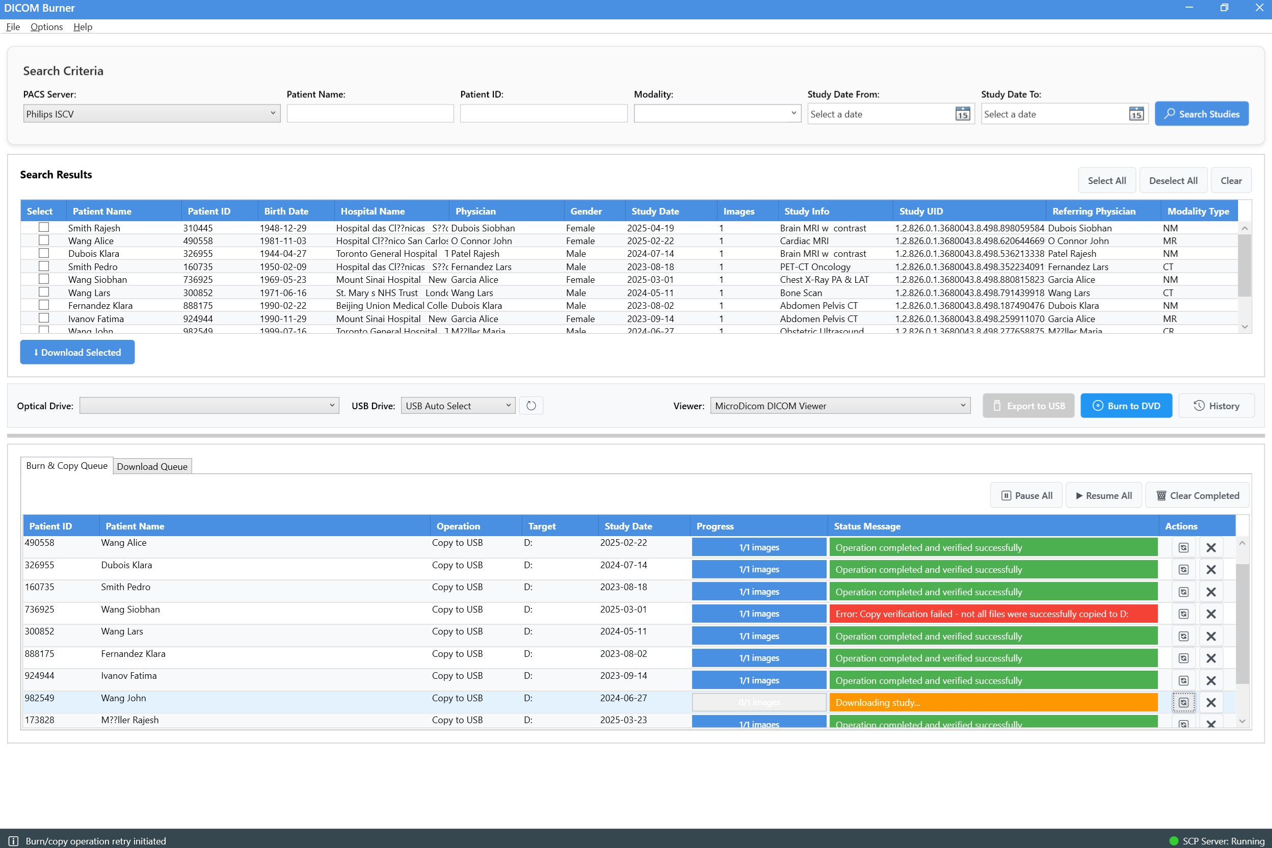The height and width of the screenshot is (848, 1272).
Task: Click the Download Selected button
Action: (x=77, y=352)
